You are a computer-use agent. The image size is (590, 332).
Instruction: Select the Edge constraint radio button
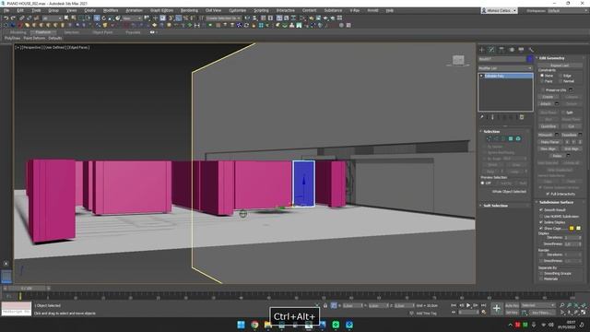[560, 76]
